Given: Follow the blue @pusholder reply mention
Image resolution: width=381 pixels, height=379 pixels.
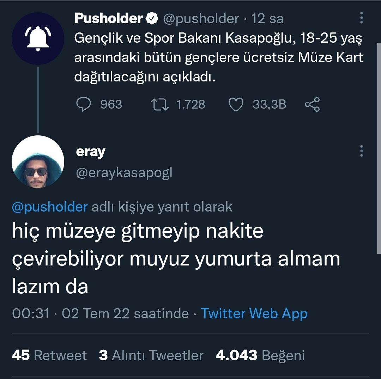Looking at the screenshot, I should [x=50, y=207].
